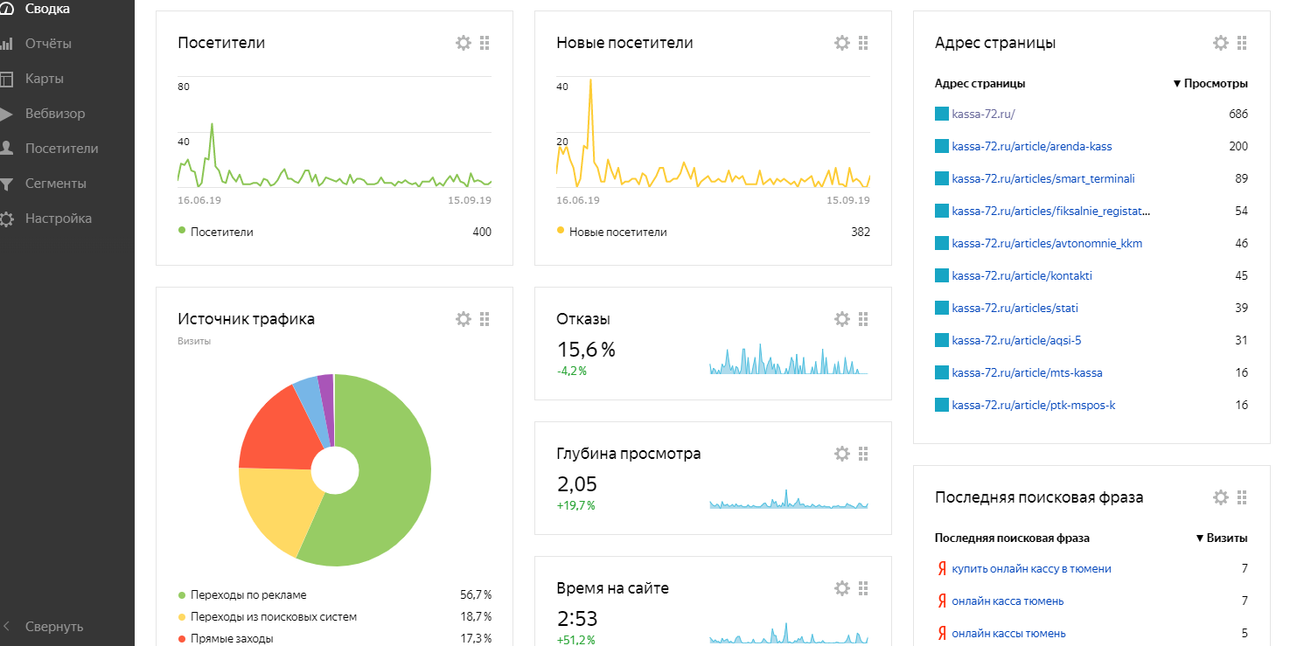
Task: Open Сегменты in the sidebar menu
Action: 55,184
